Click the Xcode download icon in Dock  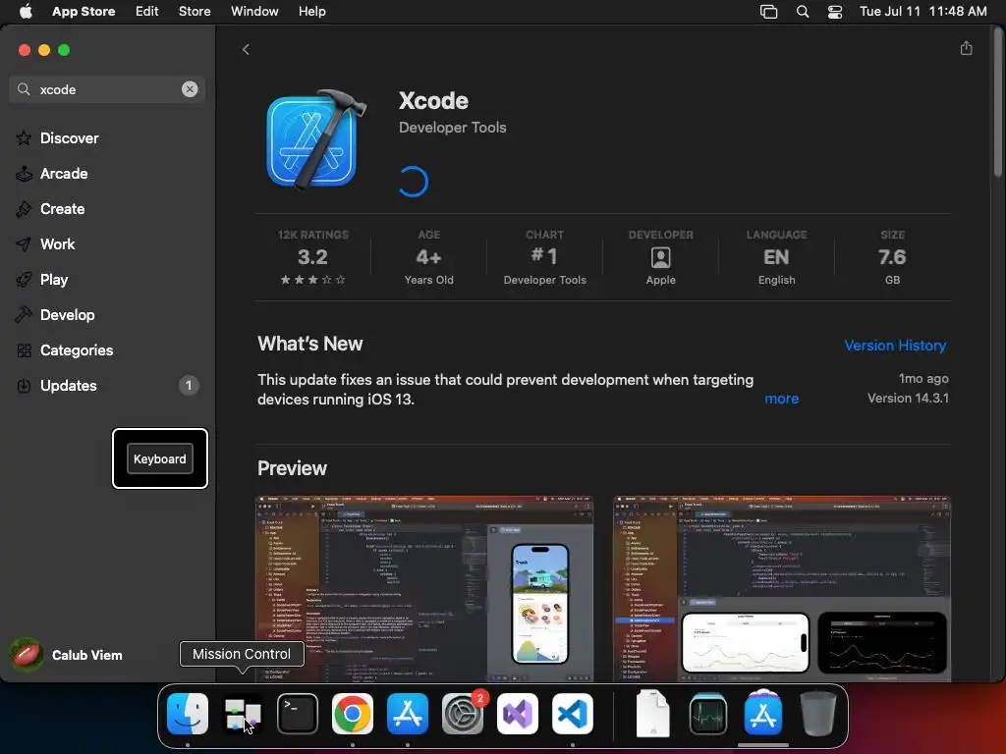coord(762,714)
